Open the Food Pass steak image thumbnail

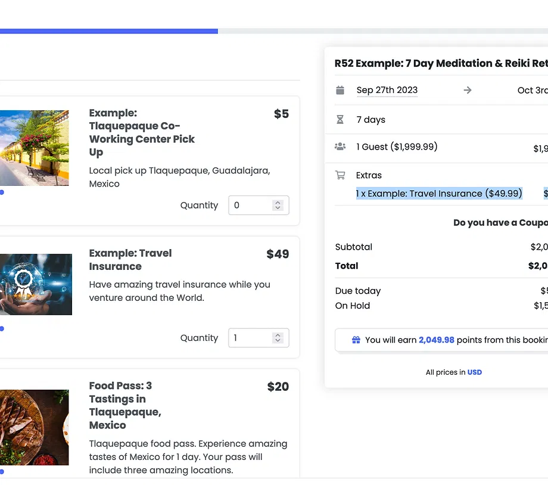point(34,427)
